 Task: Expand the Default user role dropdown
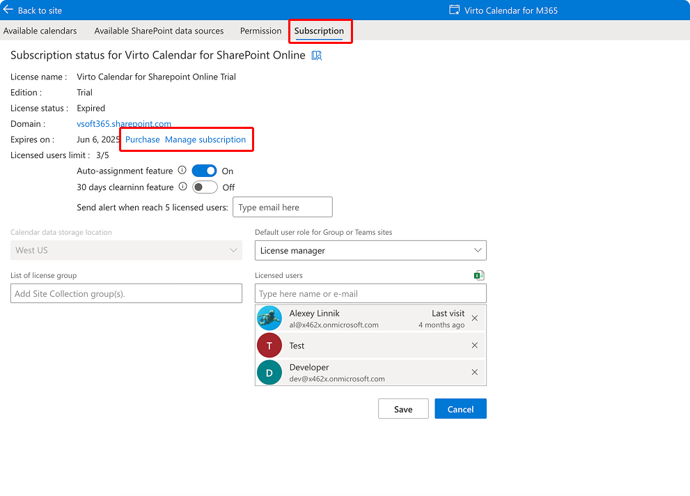click(x=370, y=250)
